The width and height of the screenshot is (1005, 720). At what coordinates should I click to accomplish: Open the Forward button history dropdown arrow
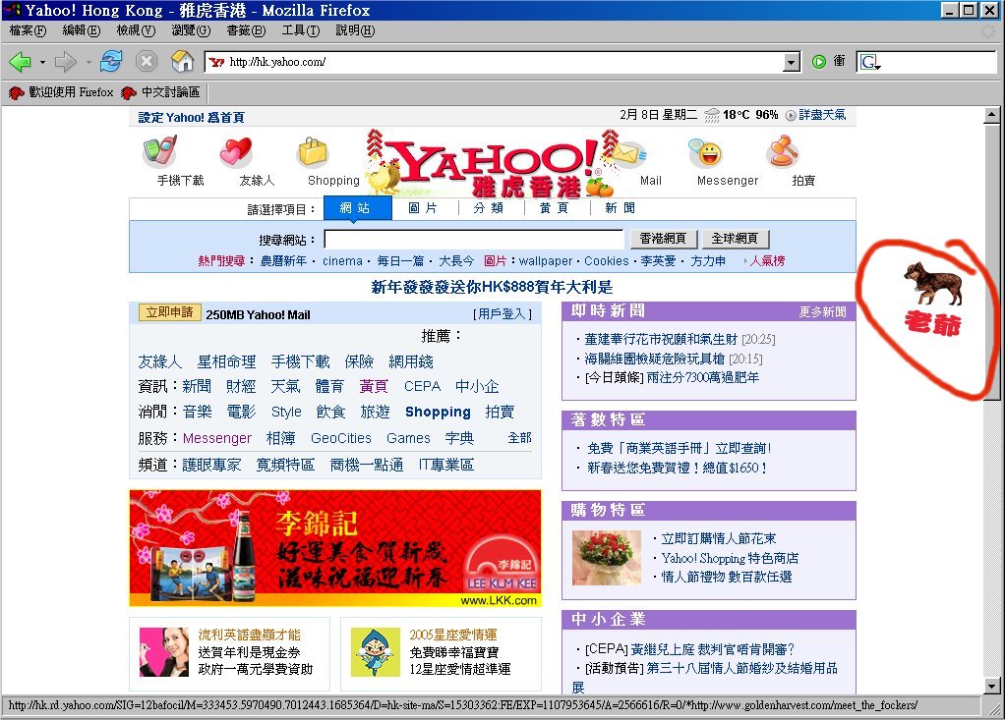(x=88, y=62)
